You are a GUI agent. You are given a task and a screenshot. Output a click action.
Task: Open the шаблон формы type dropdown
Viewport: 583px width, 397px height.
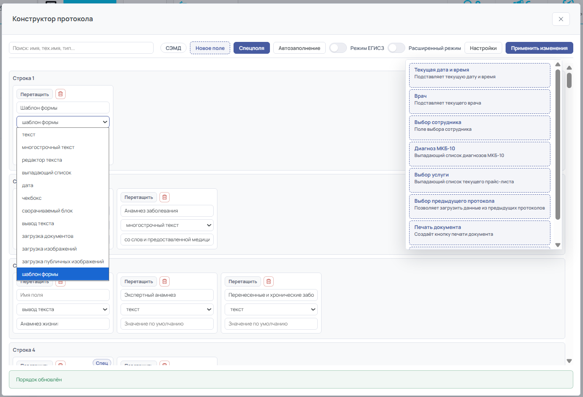[x=63, y=122]
